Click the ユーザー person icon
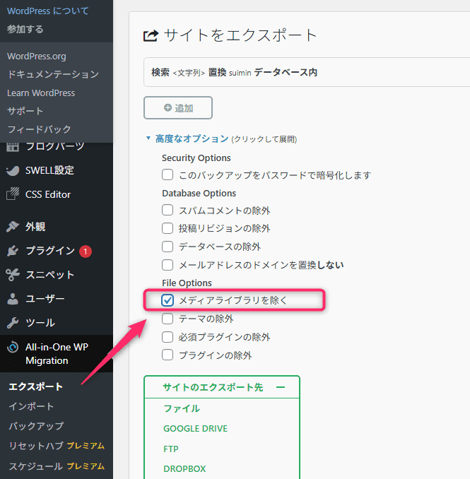Screen dimensions: 470x479 13,299
